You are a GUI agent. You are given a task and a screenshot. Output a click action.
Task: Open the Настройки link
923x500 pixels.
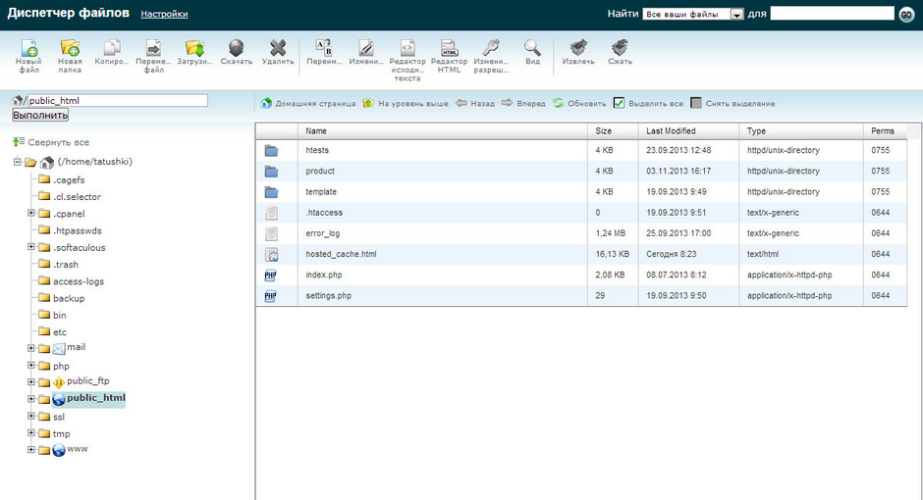pos(164,14)
